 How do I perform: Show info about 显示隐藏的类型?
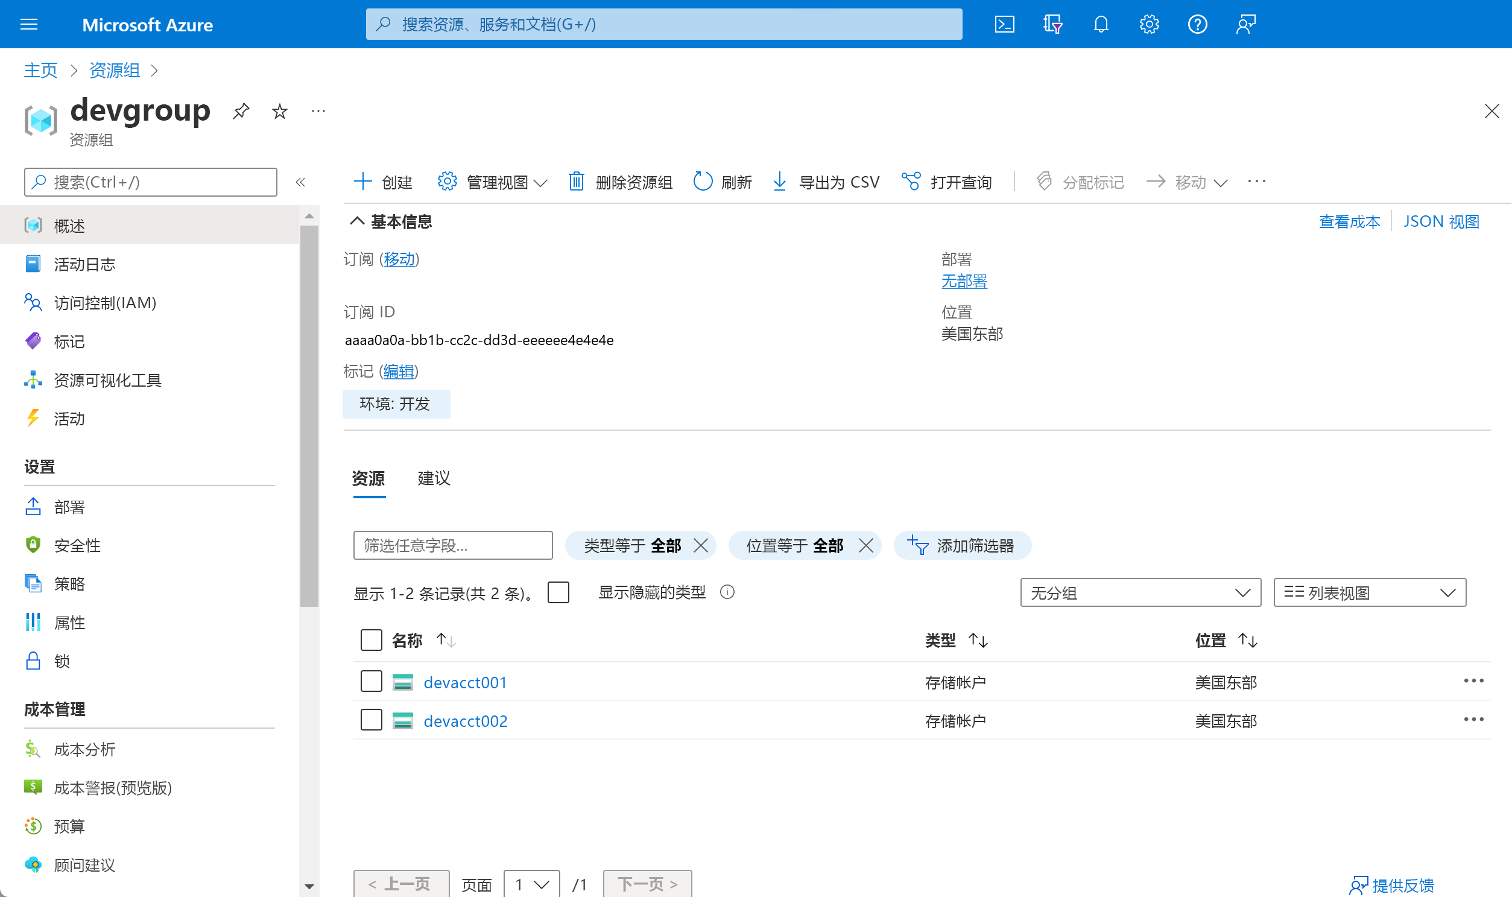(727, 592)
